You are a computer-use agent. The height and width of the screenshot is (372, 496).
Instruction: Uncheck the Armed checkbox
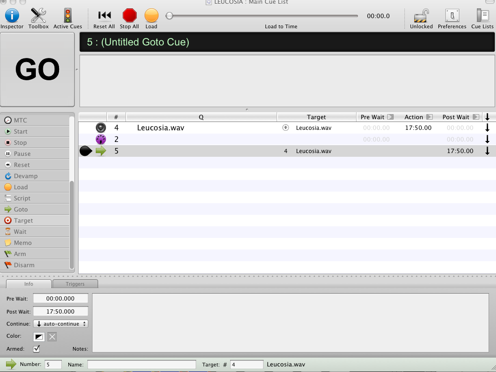(37, 348)
